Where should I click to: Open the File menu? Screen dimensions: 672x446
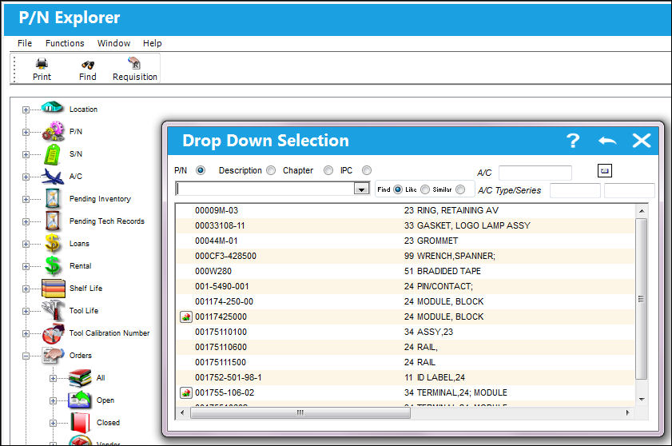coord(25,43)
